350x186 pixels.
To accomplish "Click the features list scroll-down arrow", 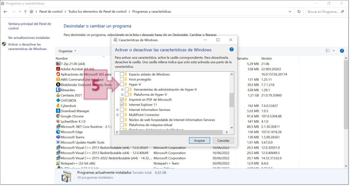I will point(232,127).
